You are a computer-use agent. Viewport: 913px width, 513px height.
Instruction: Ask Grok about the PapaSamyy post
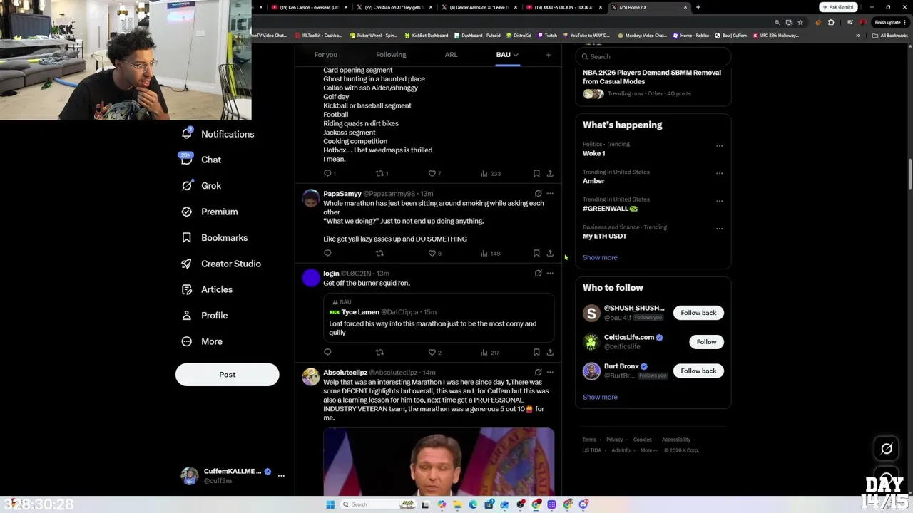point(538,193)
